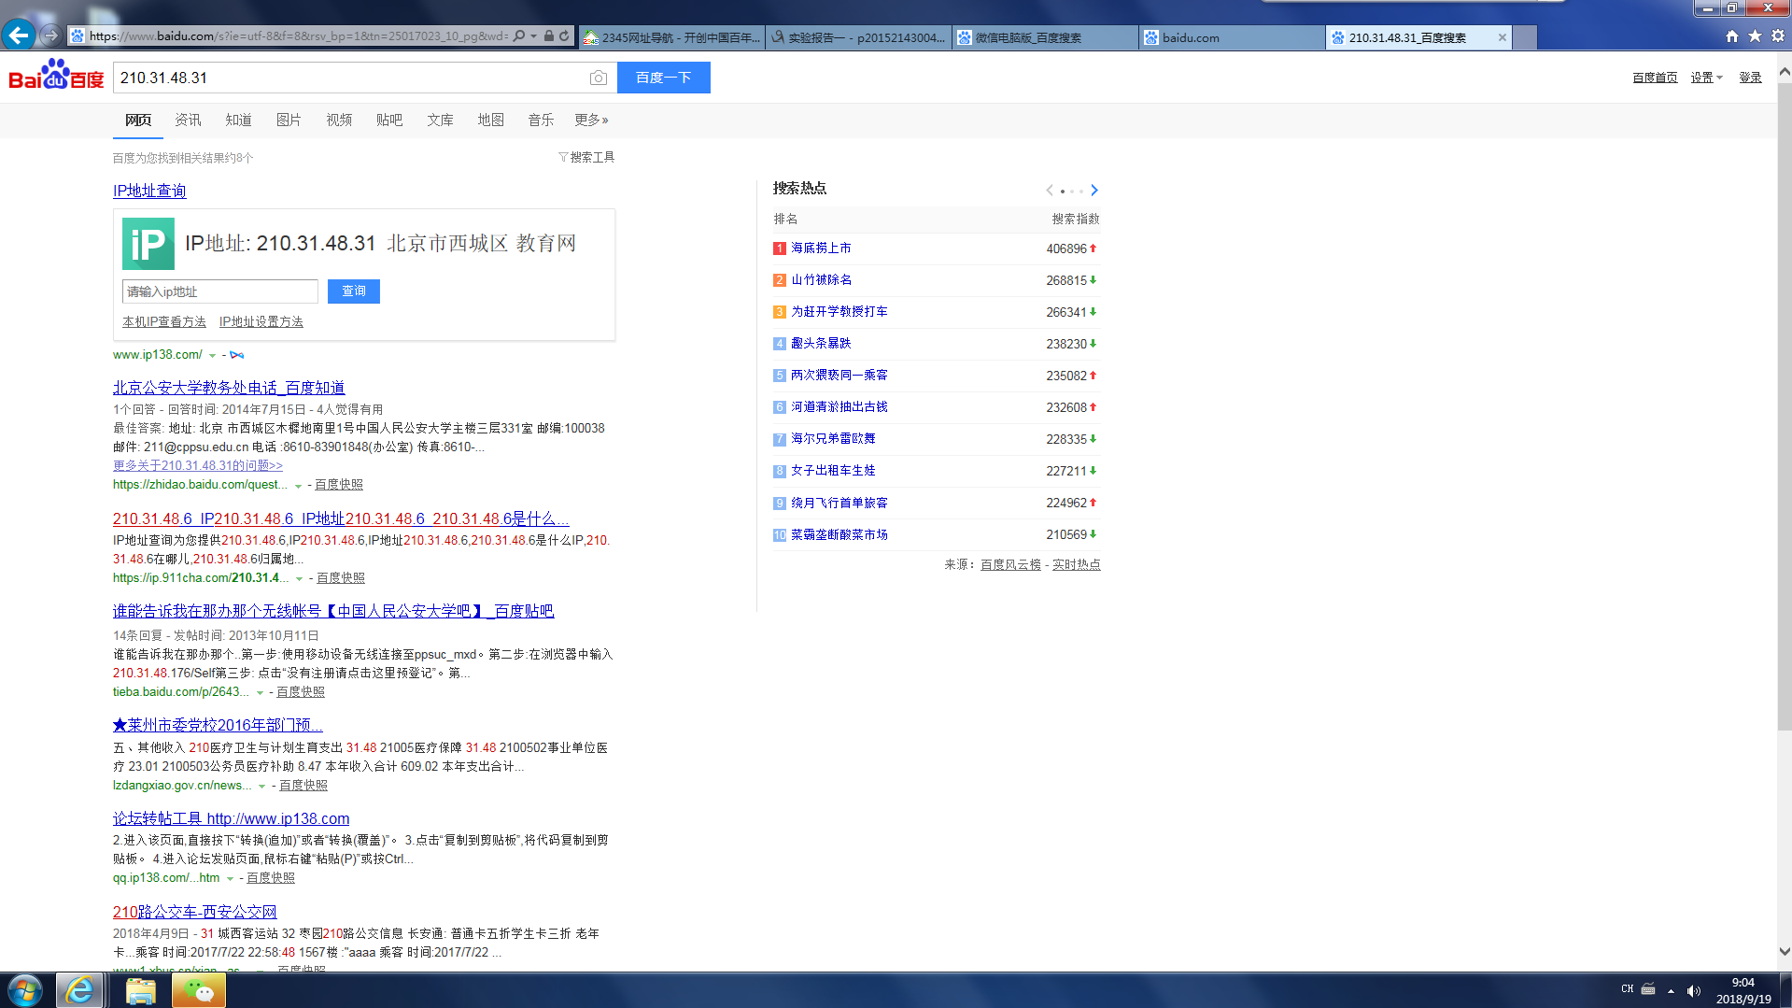This screenshot has width=1792, height=1008.
Task: Click the browser Back arrow button
Action: coord(19,35)
